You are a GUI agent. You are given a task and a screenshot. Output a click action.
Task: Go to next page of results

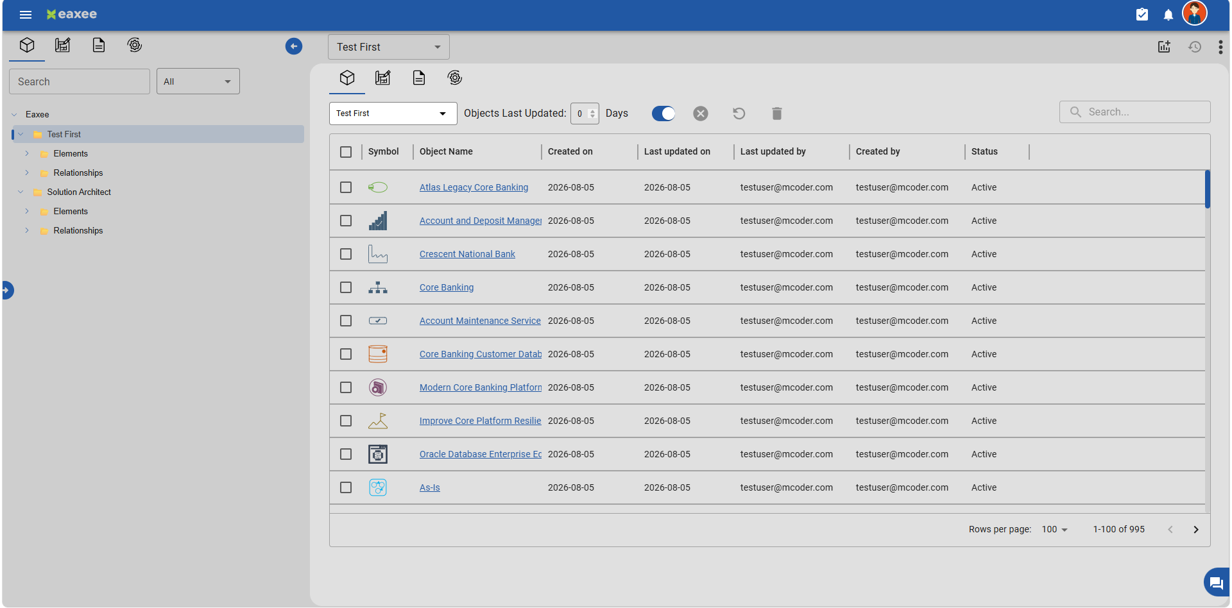coord(1196,529)
